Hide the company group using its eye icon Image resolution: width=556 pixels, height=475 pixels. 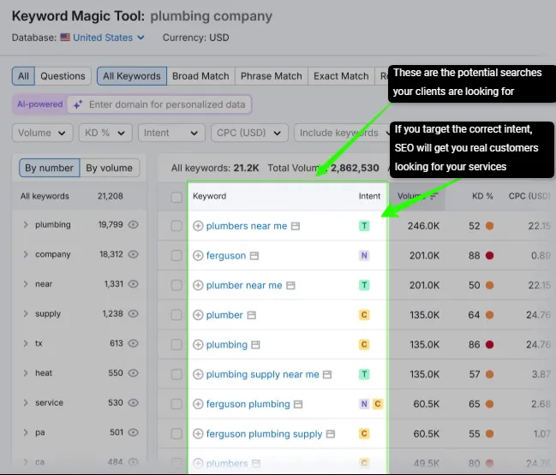click(133, 255)
